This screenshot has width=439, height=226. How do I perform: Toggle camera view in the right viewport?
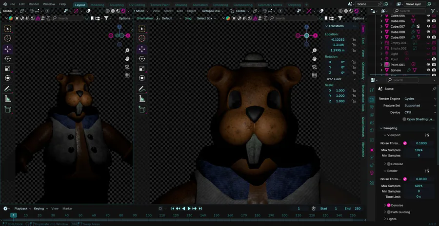pyautogui.click(x=315, y=67)
